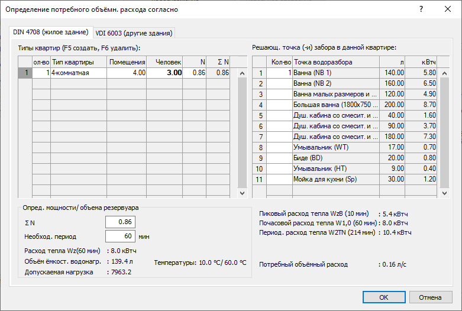This screenshot has height=311, width=462.
Task: Click up arrow of water points scrollbar
Action: tap(445, 73)
